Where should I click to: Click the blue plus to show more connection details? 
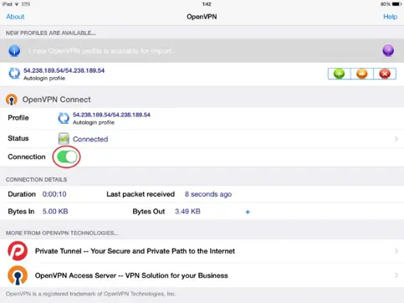[x=248, y=212]
